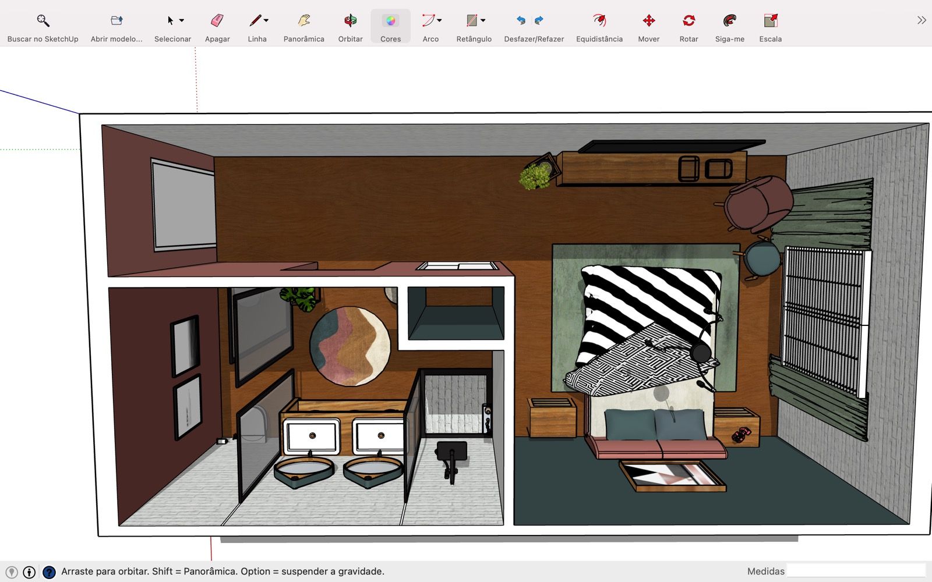This screenshot has height=582, width=932.
Task: Expand the Selecionar tool dropdown arrow
Action: pyautogui.click(x=182, y=20)
